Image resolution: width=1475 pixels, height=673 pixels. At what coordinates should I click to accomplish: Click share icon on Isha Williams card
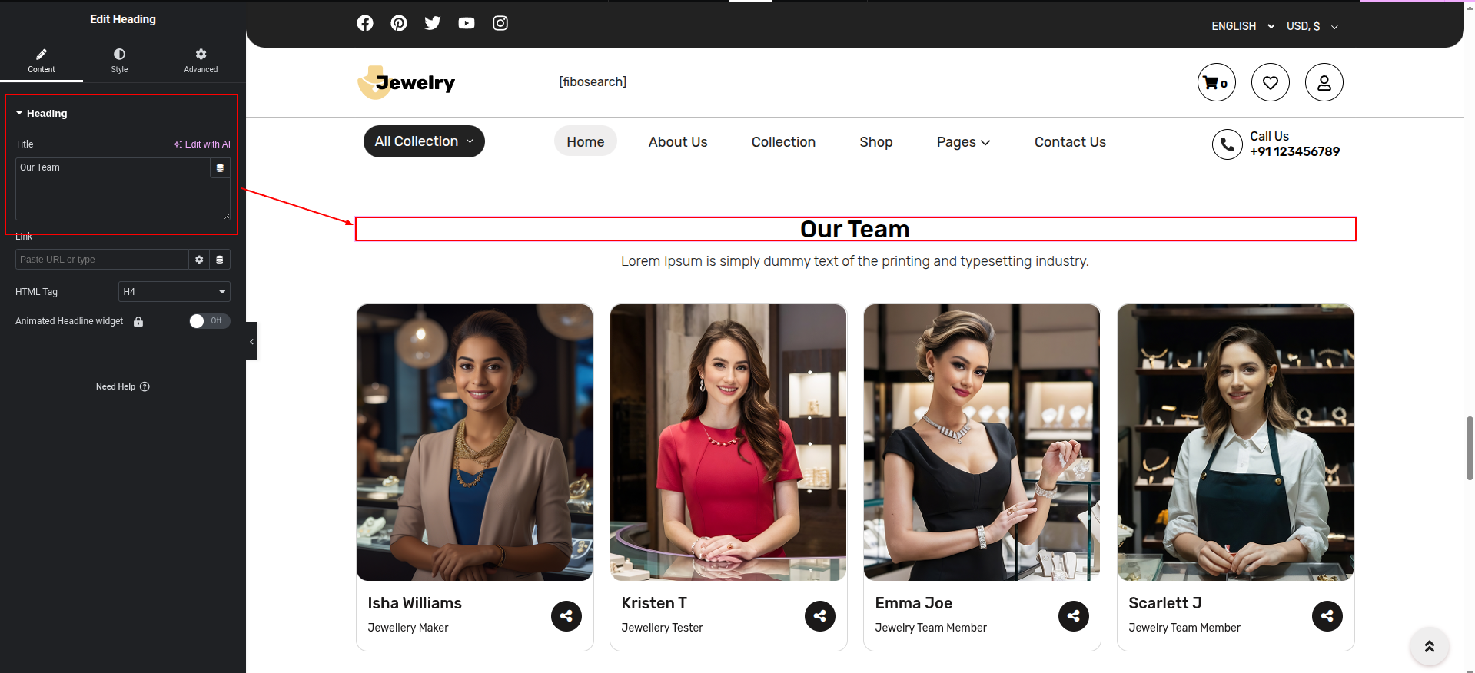click(566, 615)
